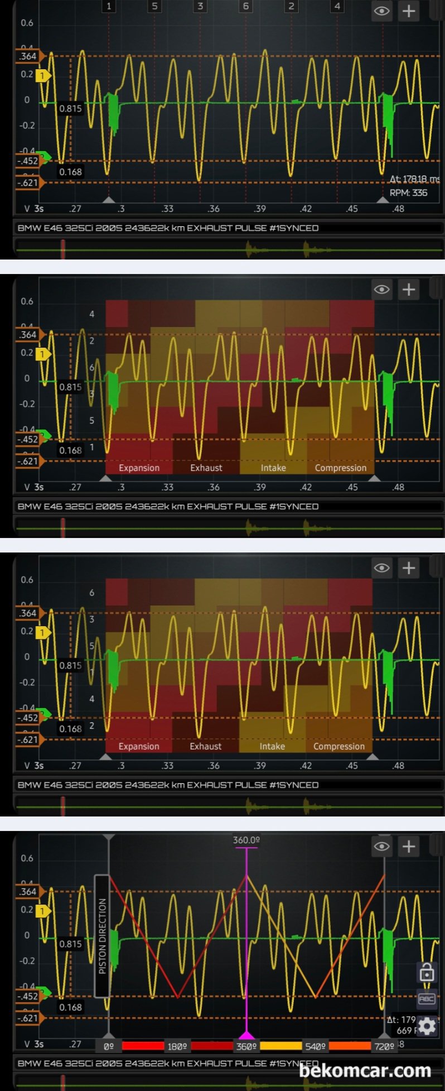Screen dimensions: 445x1091
Task: Click the ABC label icon
Action: click(x=427, y=999)
